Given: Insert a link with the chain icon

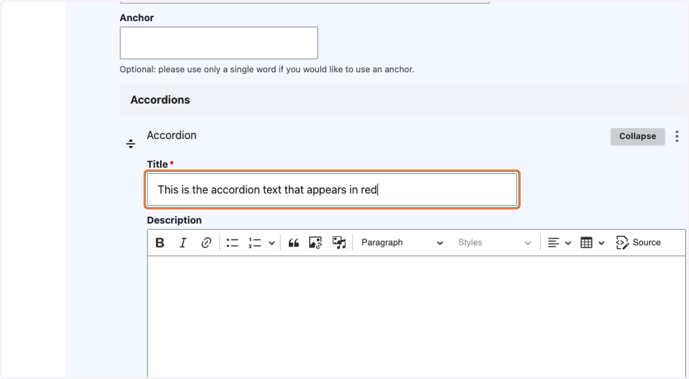Looking at the screenshot, I should click(206, 243).
